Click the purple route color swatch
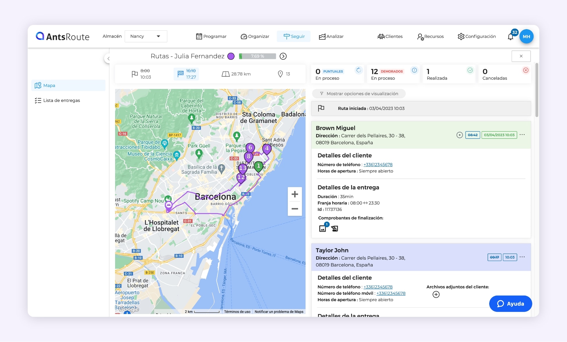 pyautogui.click(x=231, y=56)
